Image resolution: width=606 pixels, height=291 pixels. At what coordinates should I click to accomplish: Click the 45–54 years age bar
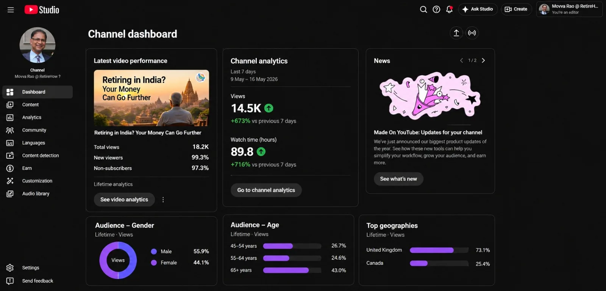[x=292, y=246]
